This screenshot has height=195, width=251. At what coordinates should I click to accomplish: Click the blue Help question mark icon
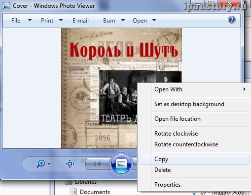pyautogui.click(x=232, y=20)
